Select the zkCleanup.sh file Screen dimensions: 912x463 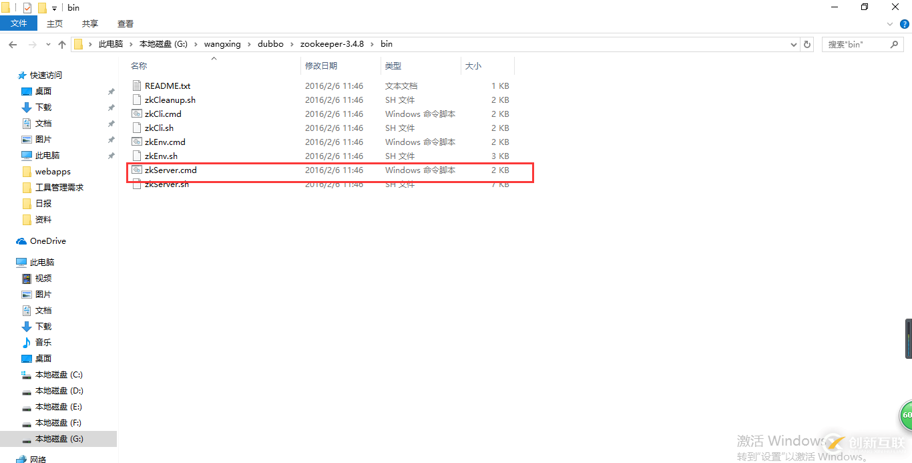pyautogui.click(x=170, y=100)
